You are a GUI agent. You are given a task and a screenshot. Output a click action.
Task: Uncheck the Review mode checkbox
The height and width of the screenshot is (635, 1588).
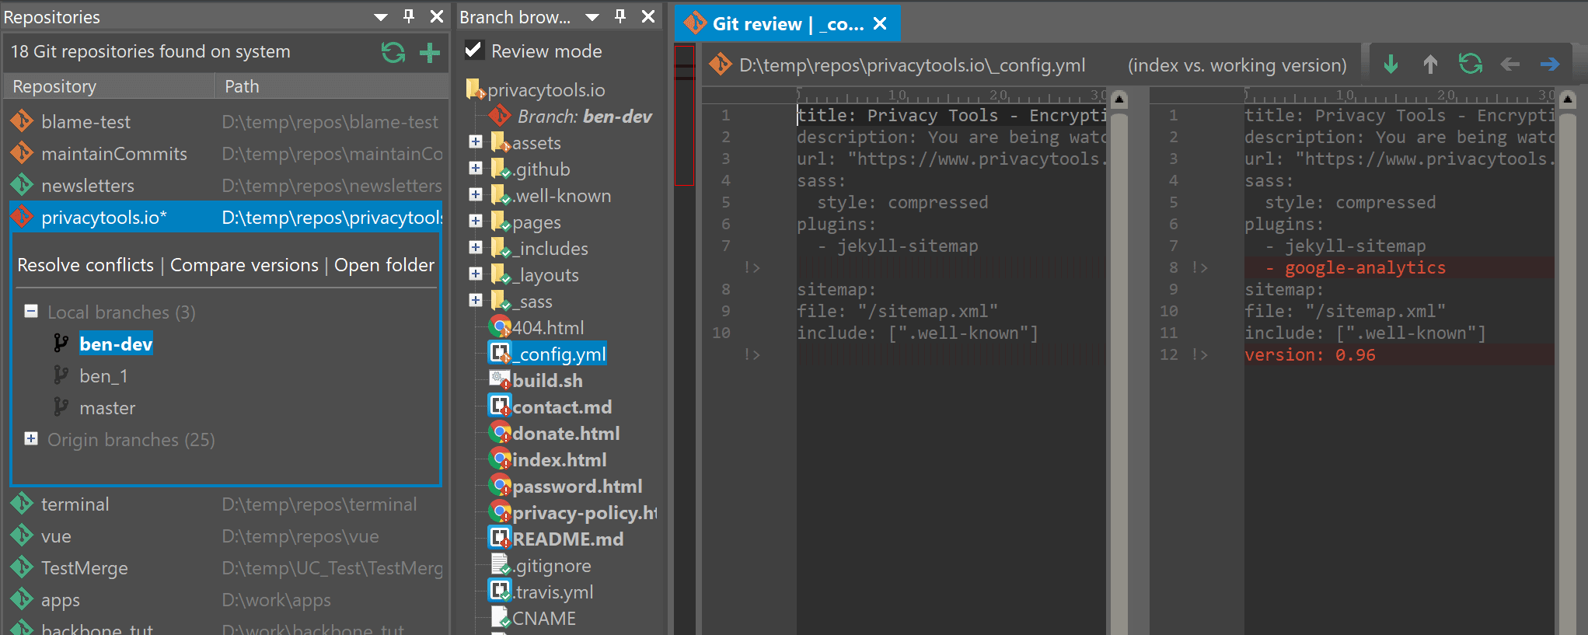pyautogui.click(x=473, y=51)
